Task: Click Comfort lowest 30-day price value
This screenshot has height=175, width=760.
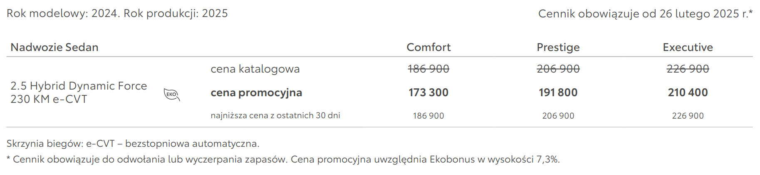Action: pyautogui.click(x=428, y=116)
